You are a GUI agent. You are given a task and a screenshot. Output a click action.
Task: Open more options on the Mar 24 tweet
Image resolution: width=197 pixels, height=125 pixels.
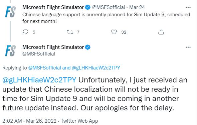pos(188,7)
